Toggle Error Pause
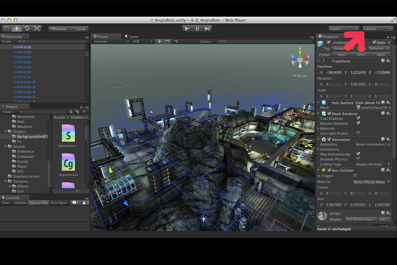 pyautogui.click(x=58, y=203)
